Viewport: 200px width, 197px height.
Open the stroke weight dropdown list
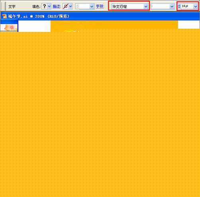(92, 6)
